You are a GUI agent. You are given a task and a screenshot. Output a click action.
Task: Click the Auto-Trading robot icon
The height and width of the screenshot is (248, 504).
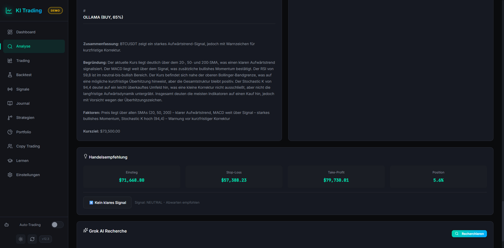tap(7, 225)
